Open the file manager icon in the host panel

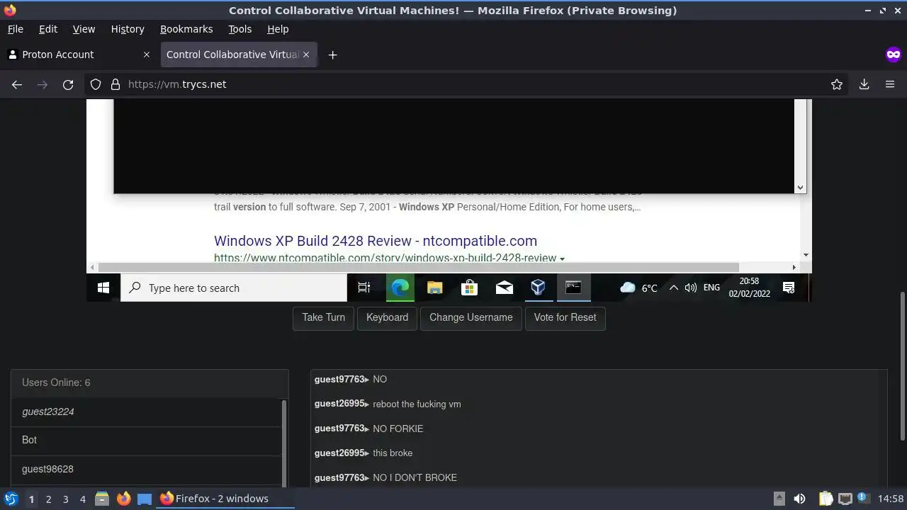click(101, 499)
